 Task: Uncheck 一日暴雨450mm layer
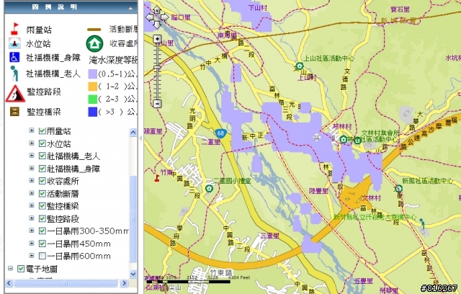42,244
